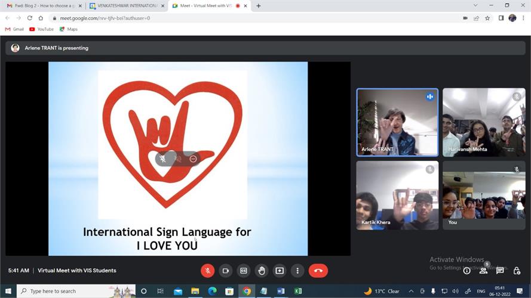Screen dimensions: 531x298
Task: Click the Present now screen share icon
Action: 280,271
